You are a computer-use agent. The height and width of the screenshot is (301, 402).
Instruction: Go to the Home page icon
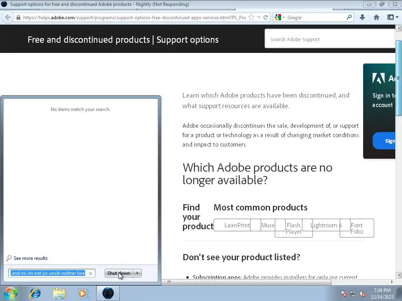pyautogui.click(x=376, y=17)
